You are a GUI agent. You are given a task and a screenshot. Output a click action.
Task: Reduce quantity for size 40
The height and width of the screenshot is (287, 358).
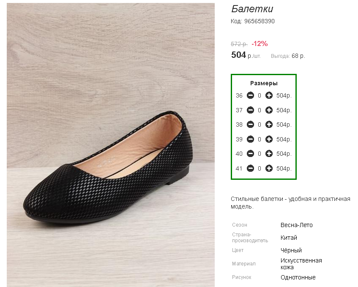250,154
